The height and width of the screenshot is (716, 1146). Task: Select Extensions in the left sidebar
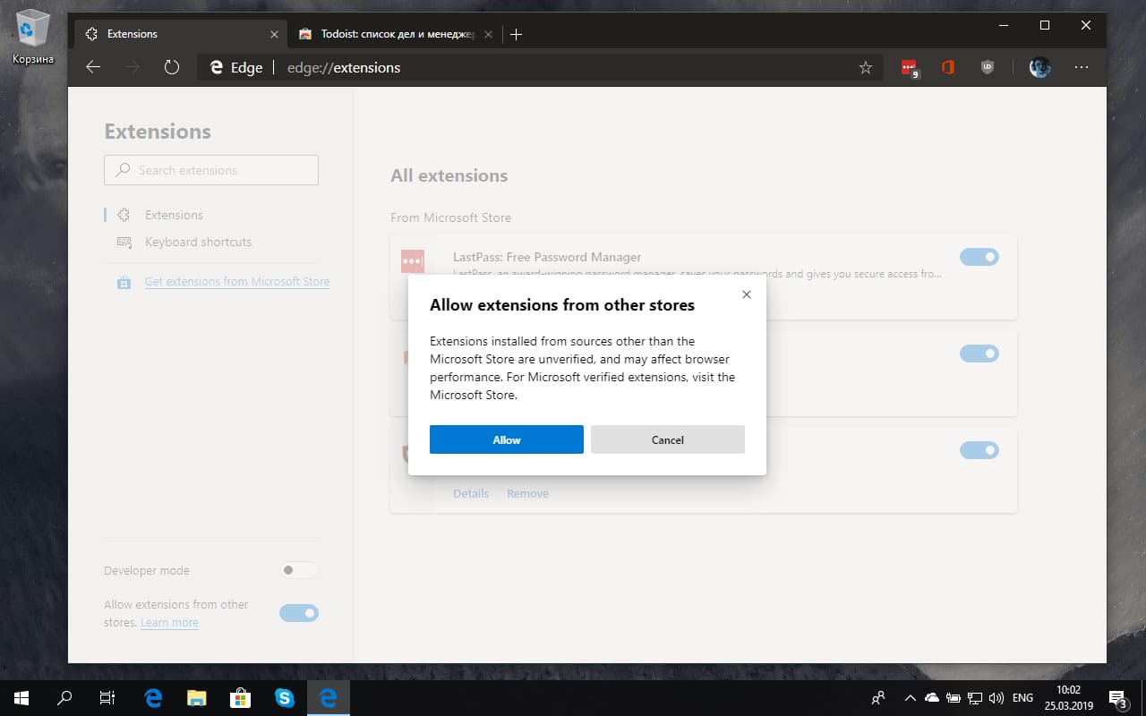pyautogui.click(x=172, y=215)
